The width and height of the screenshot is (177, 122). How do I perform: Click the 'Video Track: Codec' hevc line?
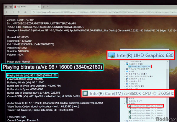coord(43,107)
